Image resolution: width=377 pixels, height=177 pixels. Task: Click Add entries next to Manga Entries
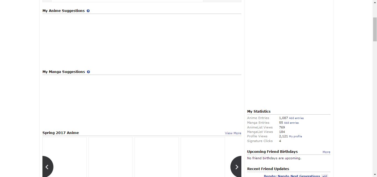pyautogui.click(x=291, y=123)
